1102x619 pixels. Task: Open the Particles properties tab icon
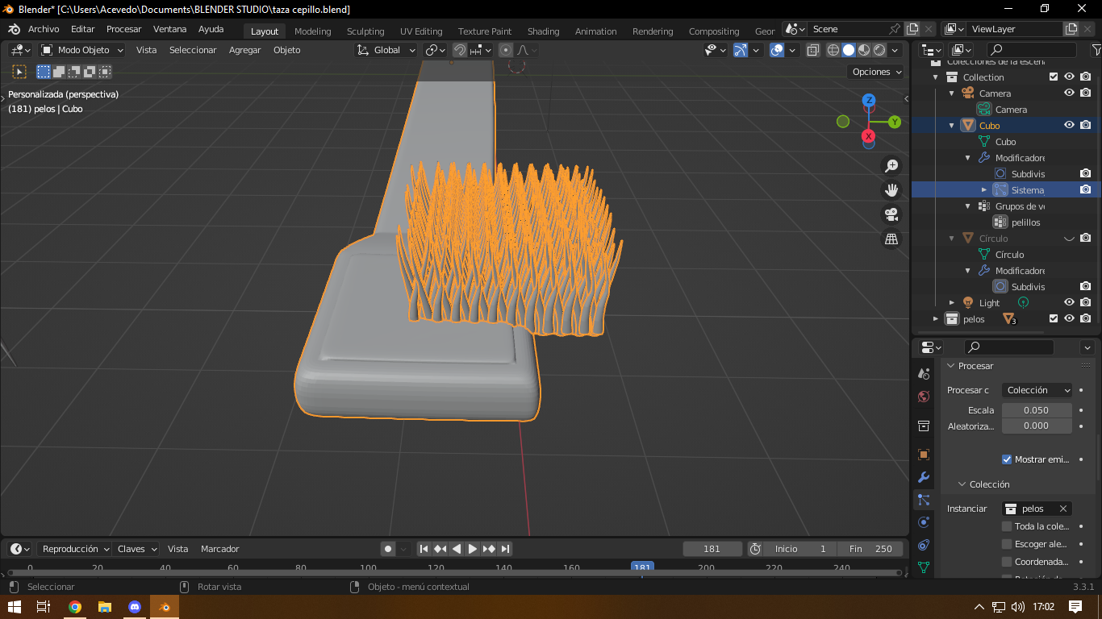(924, 500)
